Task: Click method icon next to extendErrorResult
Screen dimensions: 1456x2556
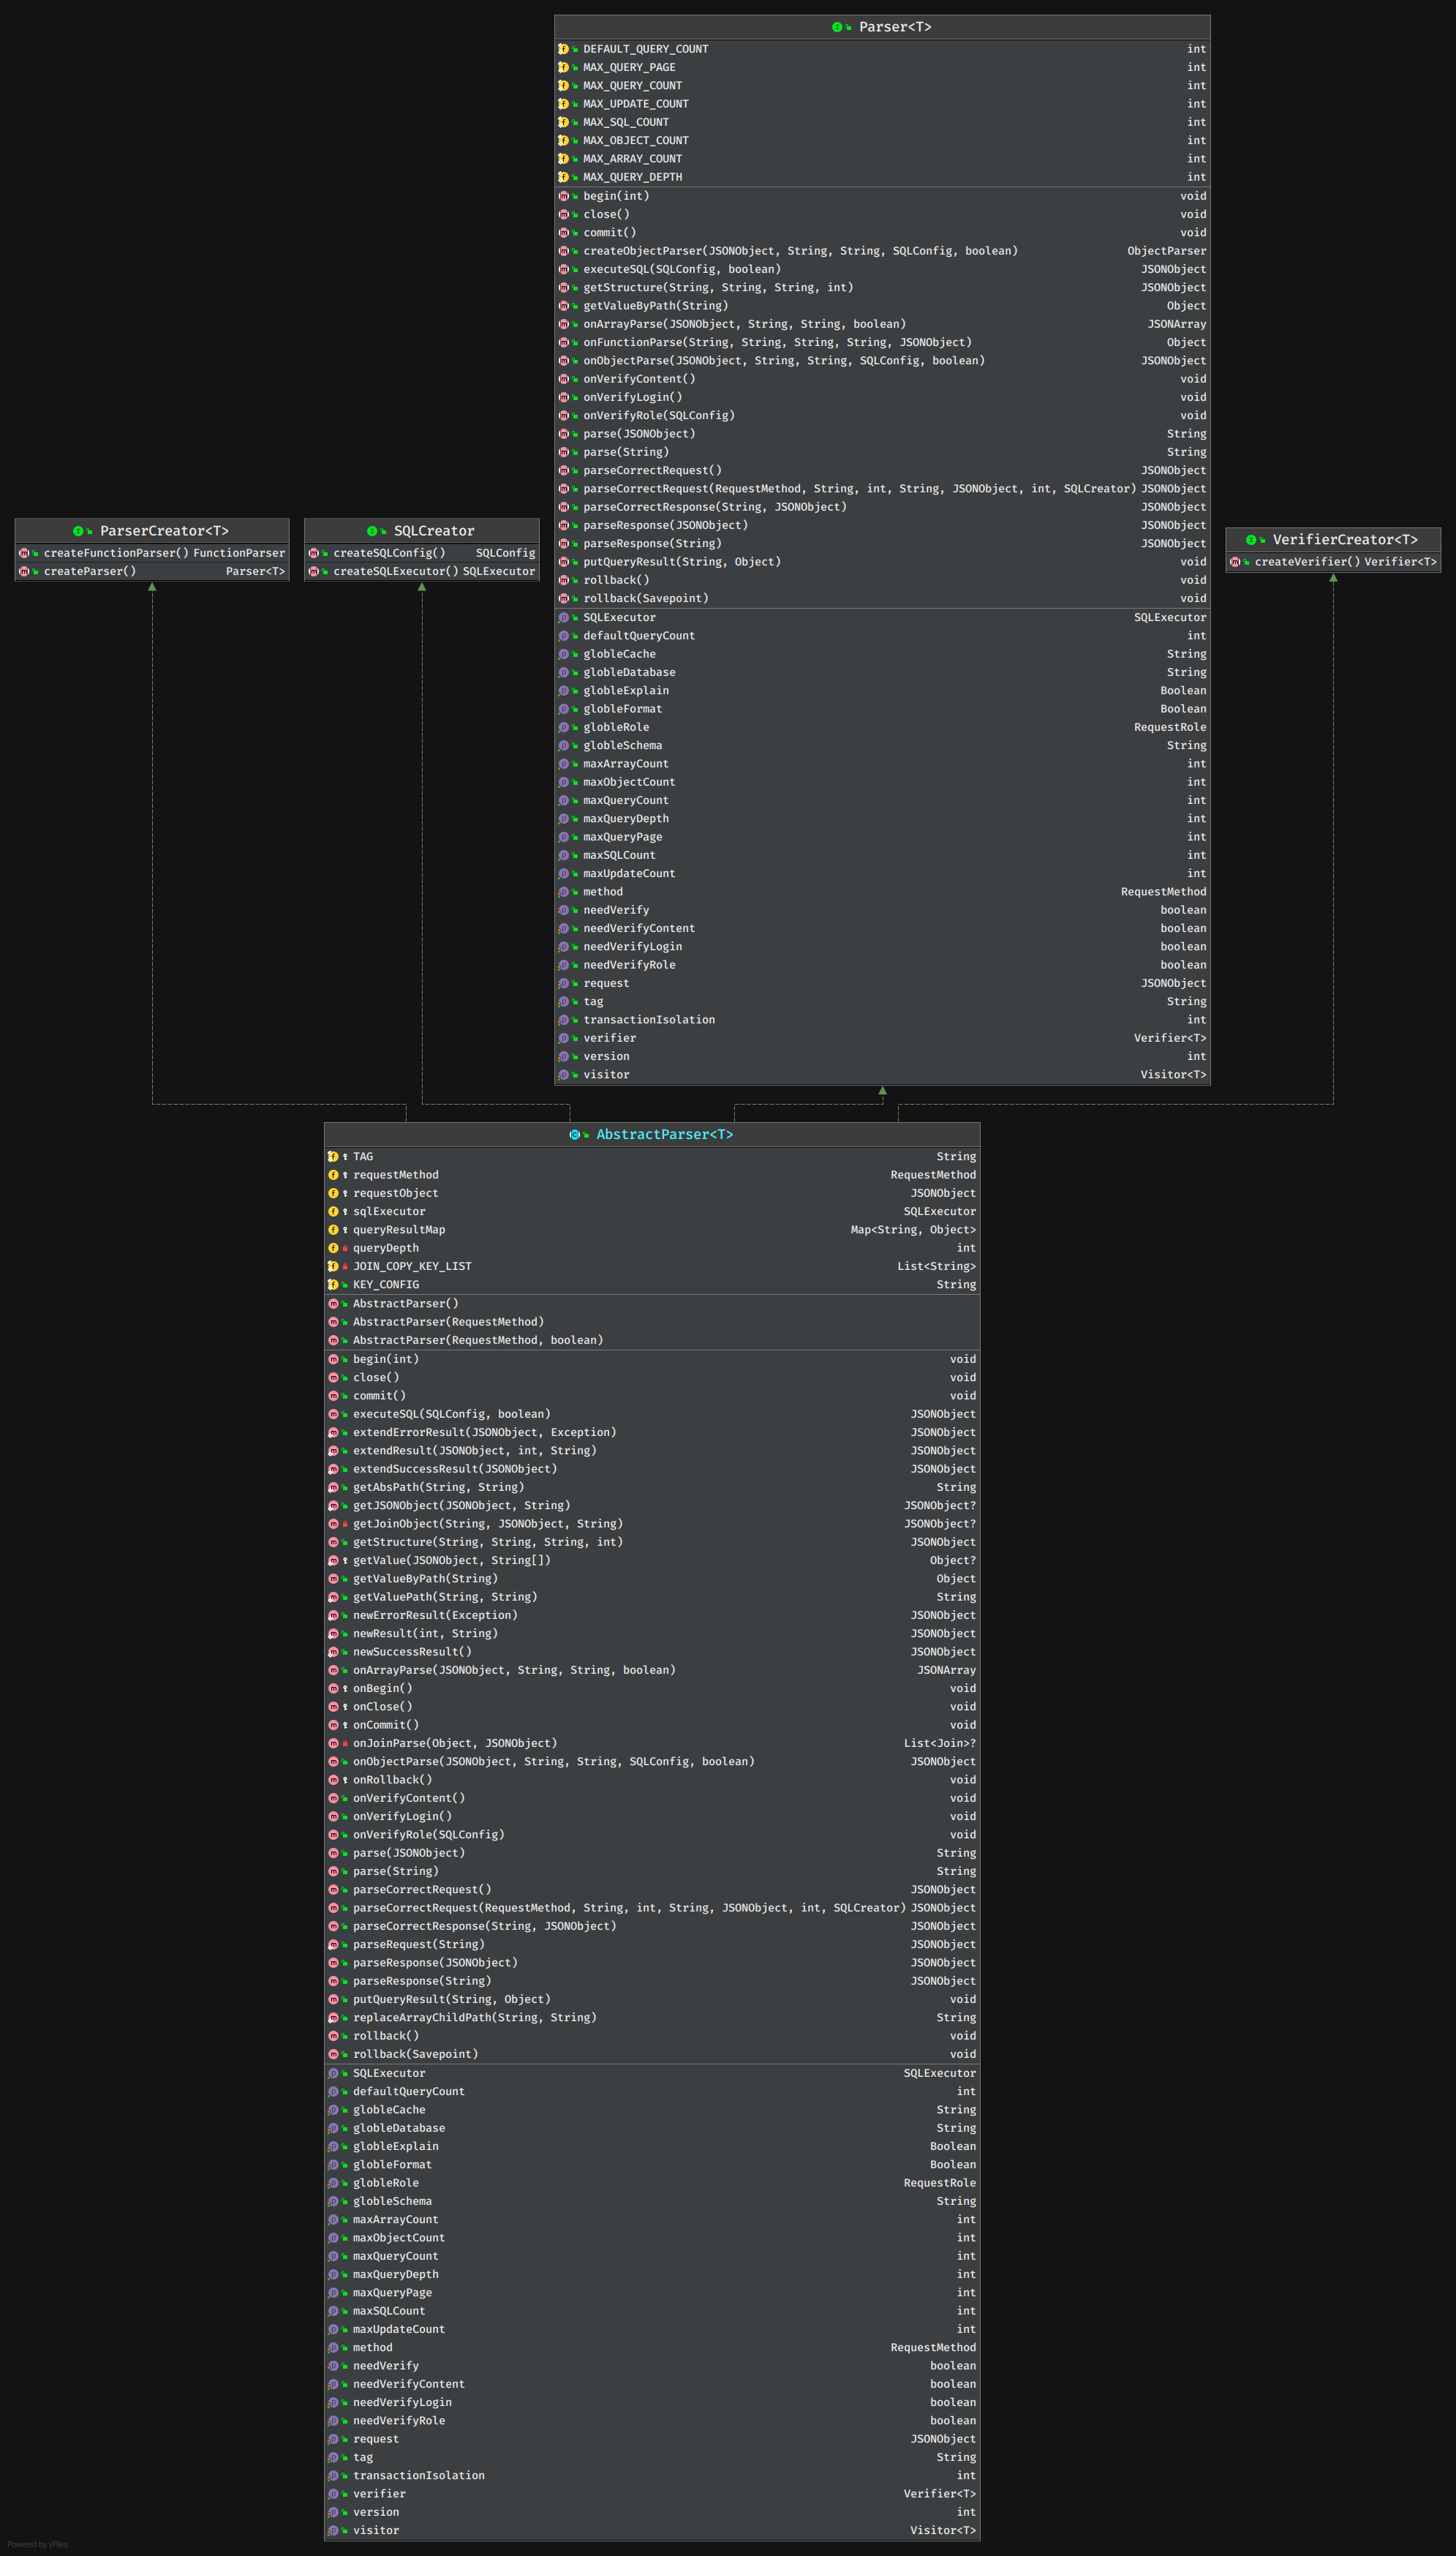Action: tap(333, 1432)
